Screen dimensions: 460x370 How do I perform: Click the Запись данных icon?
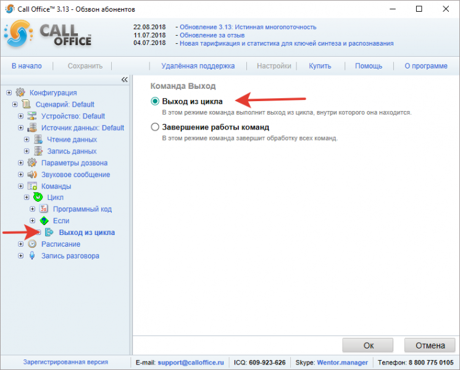(38, 151)
